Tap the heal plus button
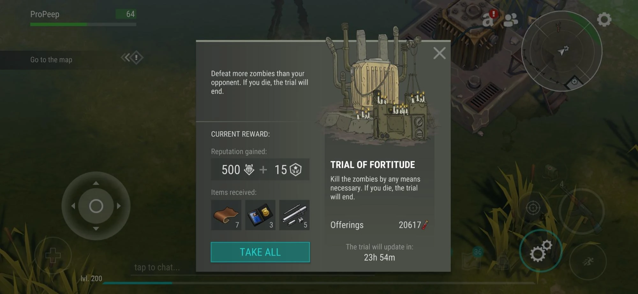 53,255
